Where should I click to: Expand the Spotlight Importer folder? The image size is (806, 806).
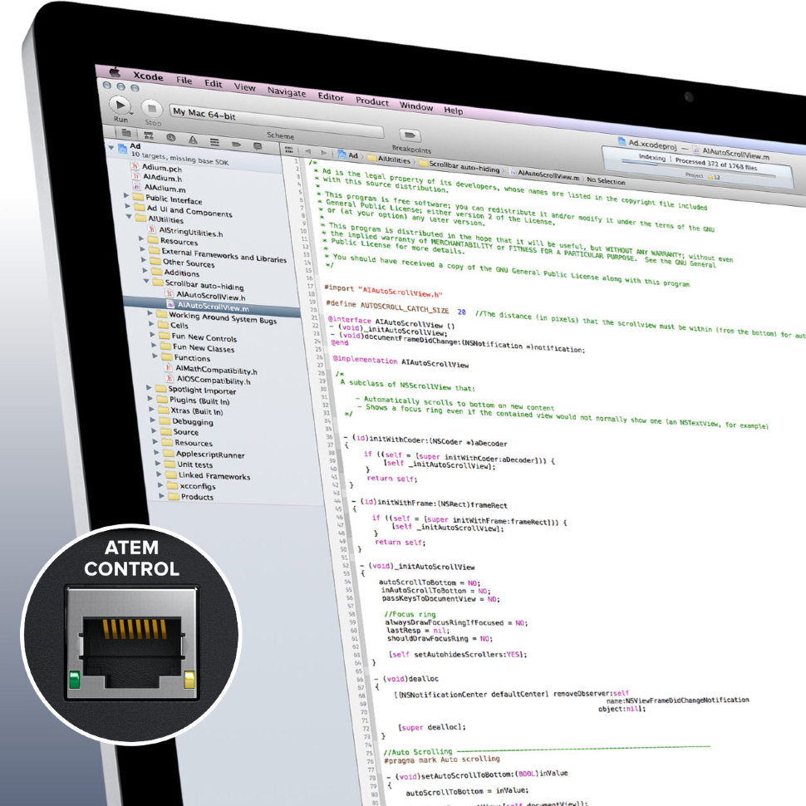click(150, 387)
